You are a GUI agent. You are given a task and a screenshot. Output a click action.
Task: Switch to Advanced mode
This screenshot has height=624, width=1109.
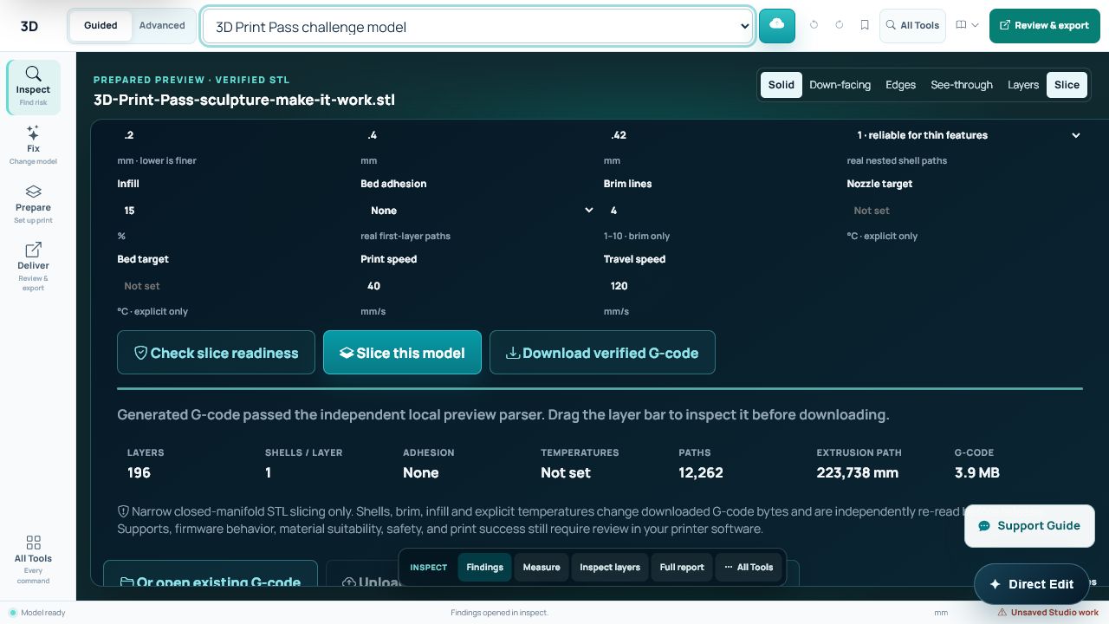pyautogui.click(x=162, y=25)
